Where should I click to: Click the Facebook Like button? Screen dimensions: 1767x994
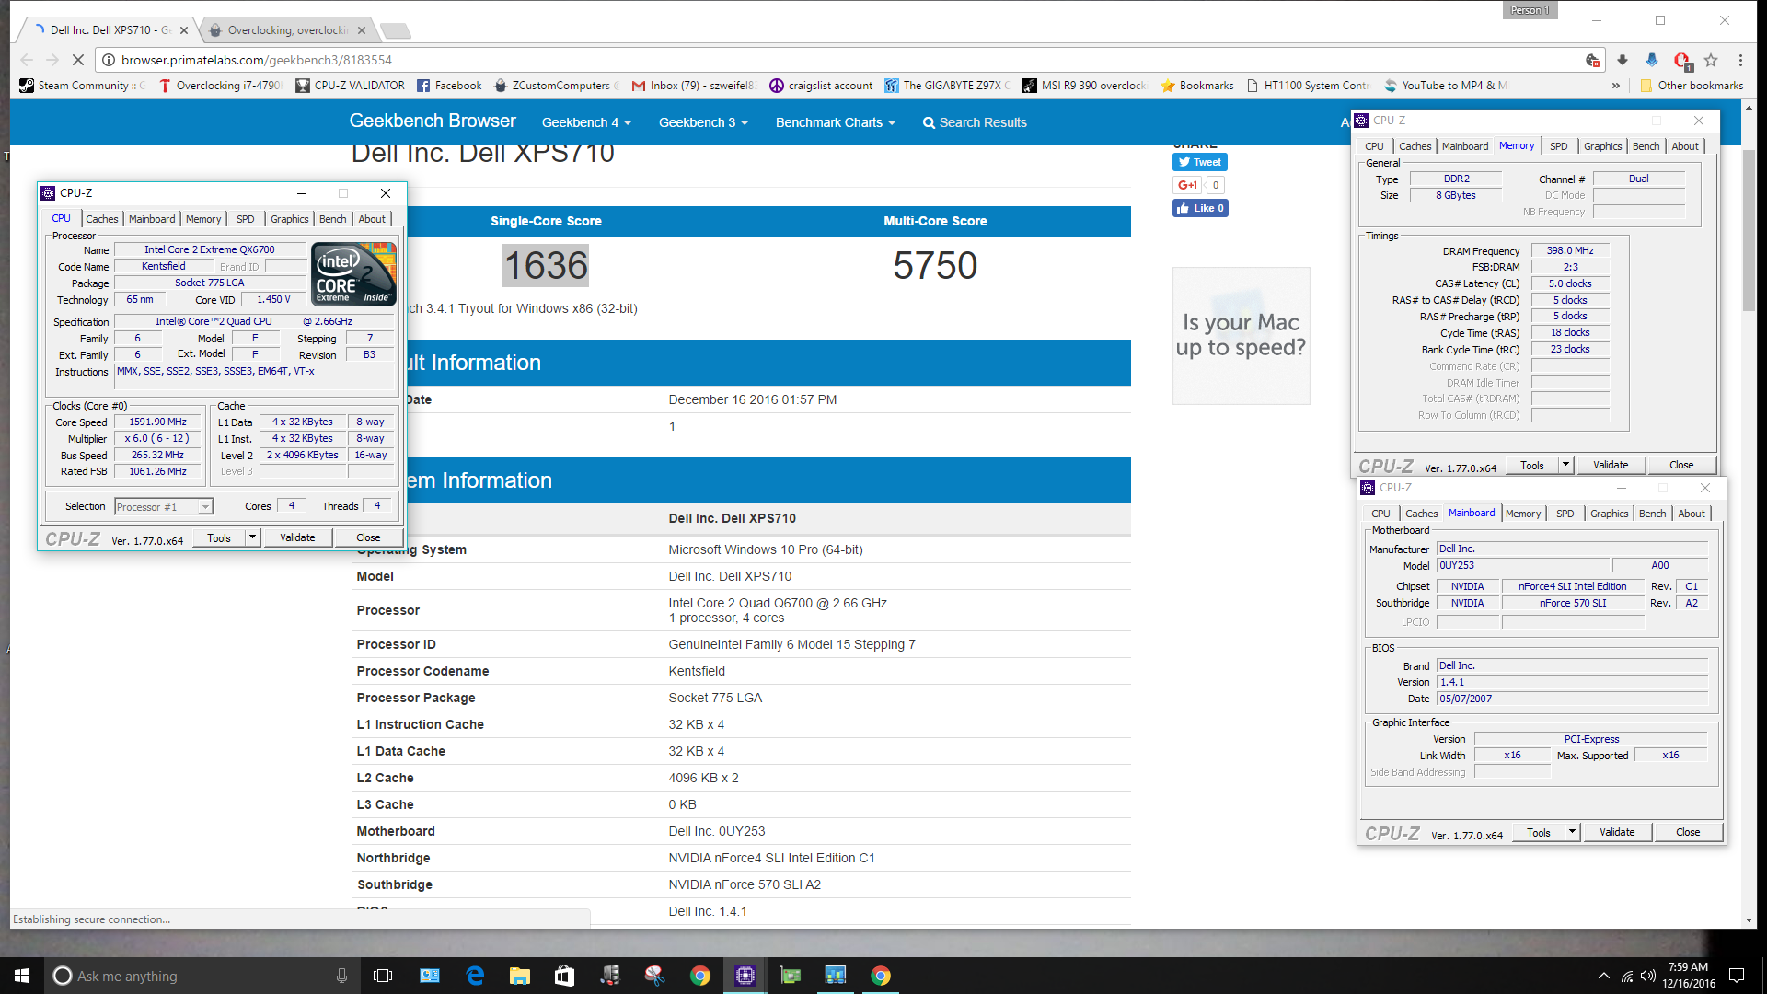click(1200, 208)
